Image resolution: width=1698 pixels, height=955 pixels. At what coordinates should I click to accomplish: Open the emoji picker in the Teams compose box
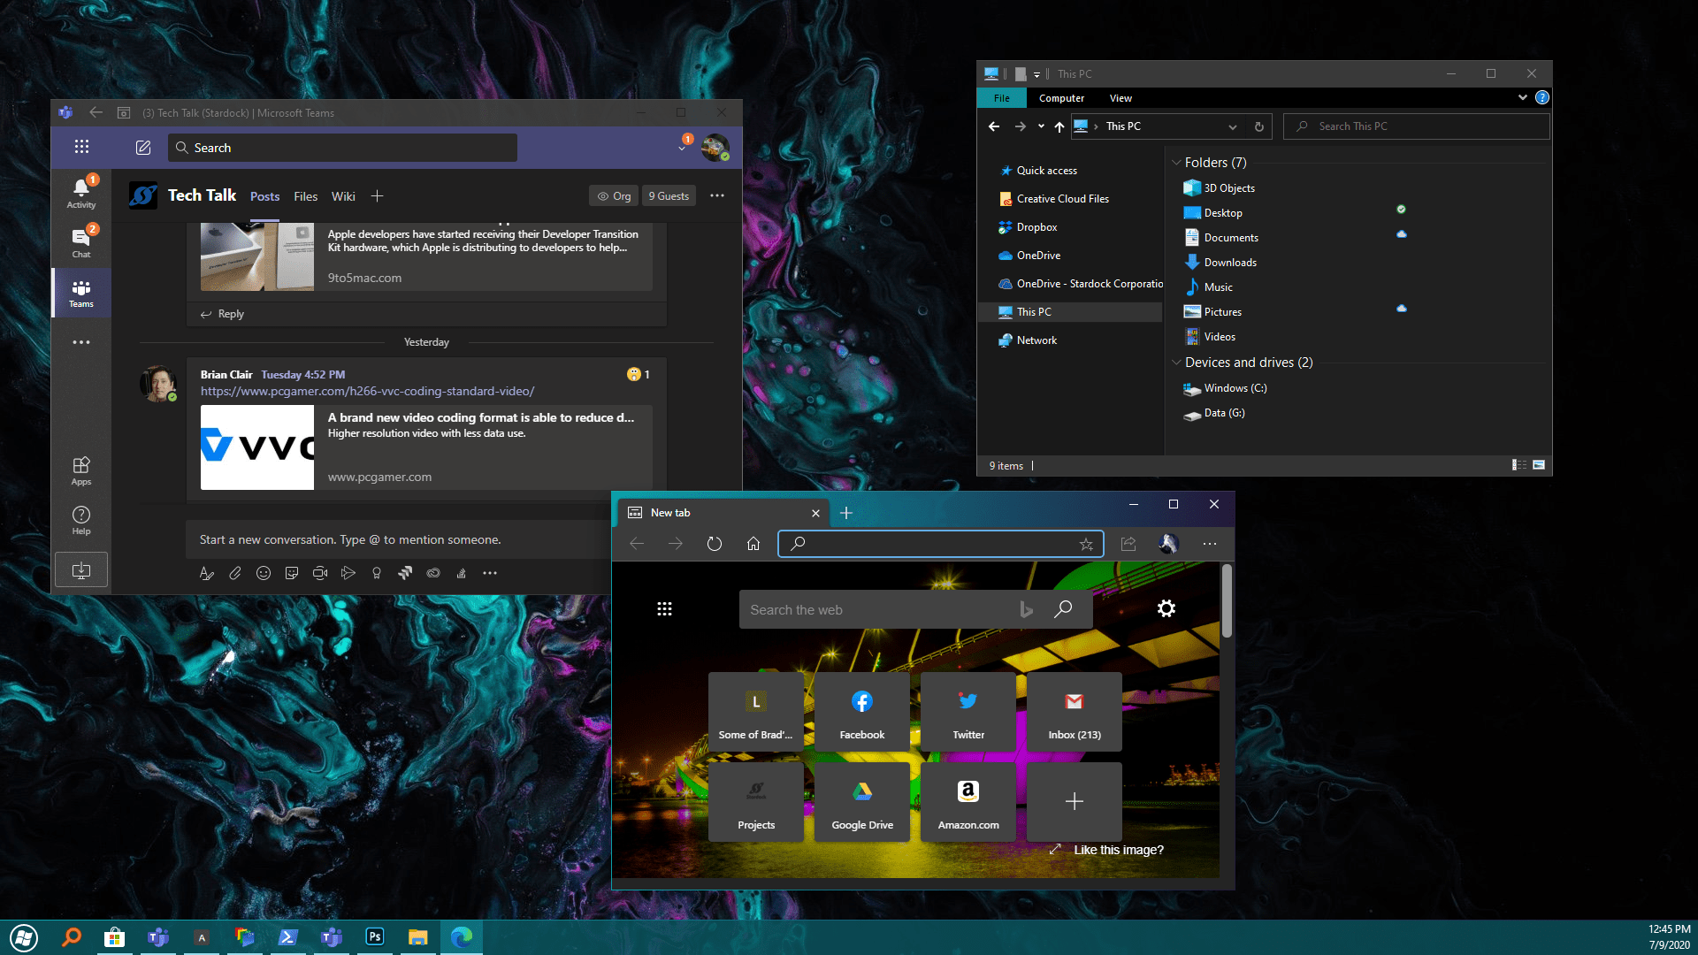coord(263,573)
